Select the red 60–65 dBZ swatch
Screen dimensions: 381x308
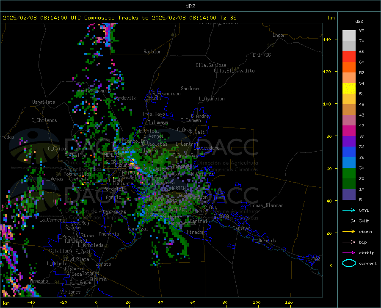[349, 57]
